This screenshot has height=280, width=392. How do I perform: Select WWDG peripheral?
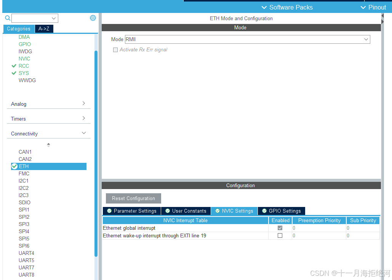[x=27, y=80]
